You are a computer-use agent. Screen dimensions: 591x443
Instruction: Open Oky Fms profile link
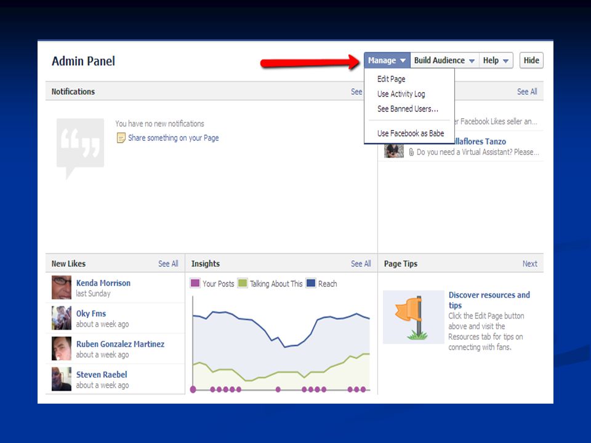91,313
